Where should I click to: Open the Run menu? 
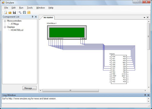[21, 8]
